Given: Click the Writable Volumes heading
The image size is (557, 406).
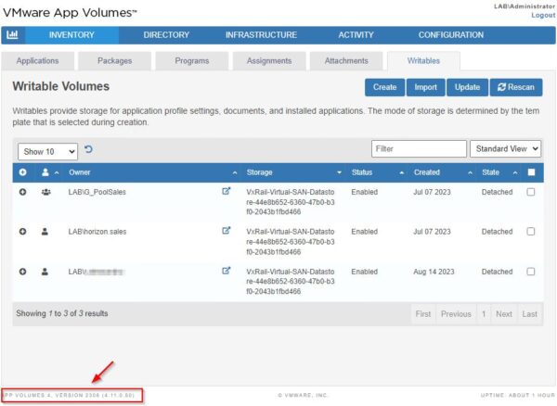Looking at the screenshot, I should 60,86.
